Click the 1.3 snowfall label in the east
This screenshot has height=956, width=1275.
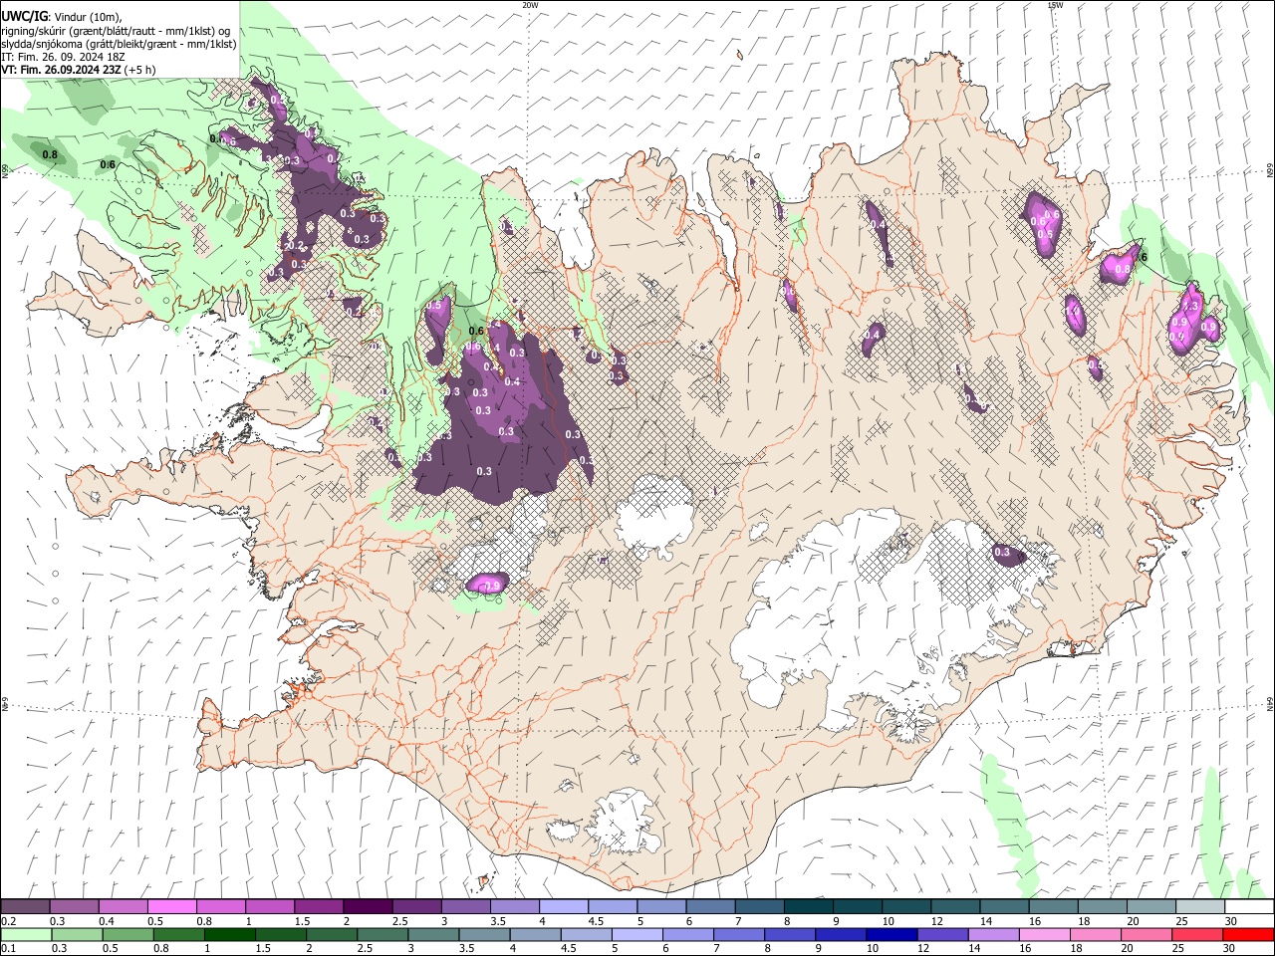1189,306
